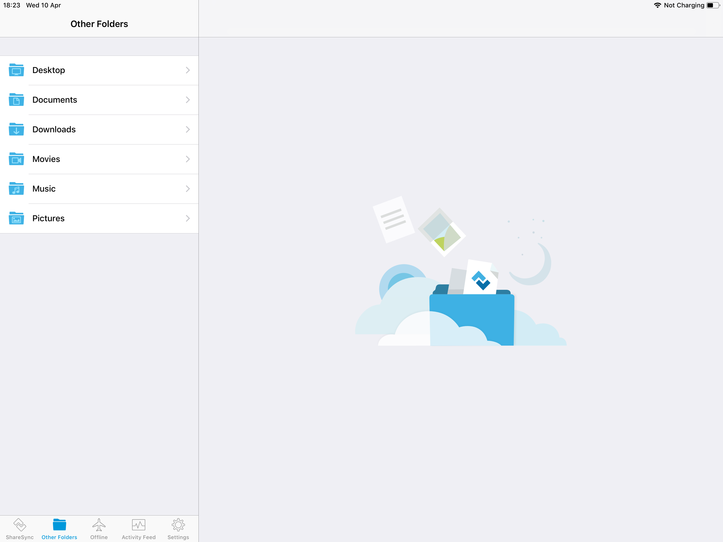Open the Pictures folder icon

16,218
